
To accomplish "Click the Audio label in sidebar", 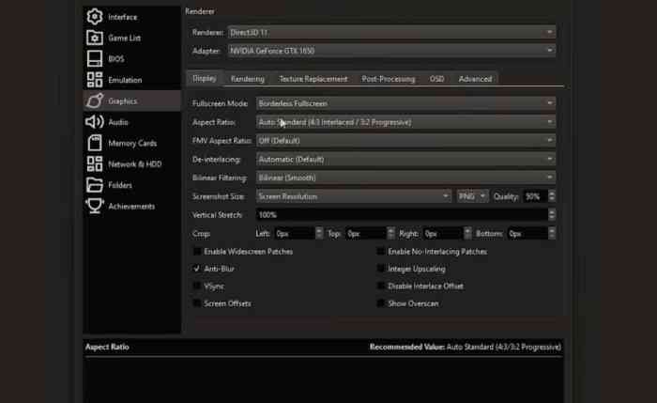I will (x=118, y=122).
